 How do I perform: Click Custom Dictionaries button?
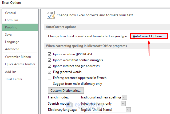[66, 90]
